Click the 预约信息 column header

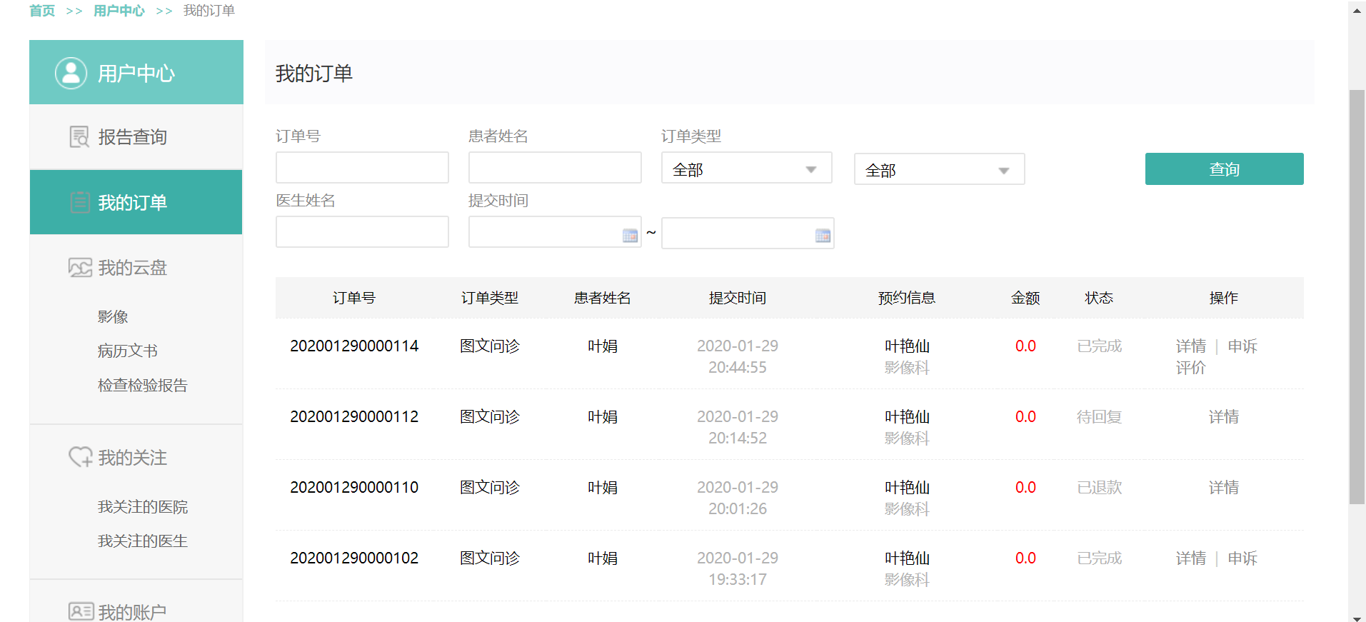click(907, 298)
